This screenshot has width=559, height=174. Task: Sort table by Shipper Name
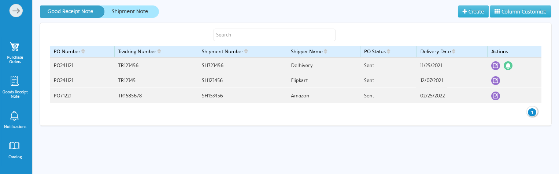coord(325,52)
